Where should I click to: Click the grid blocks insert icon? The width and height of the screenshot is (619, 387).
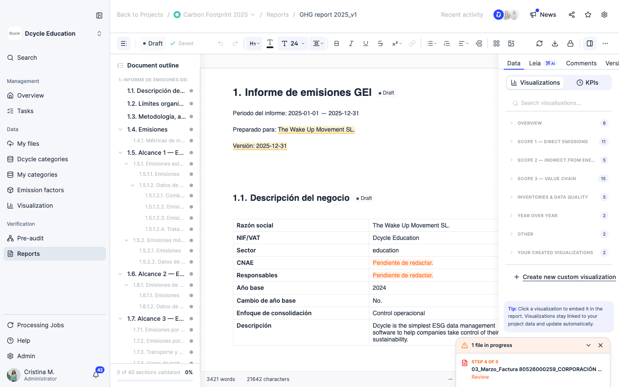[x=496, y=43]
